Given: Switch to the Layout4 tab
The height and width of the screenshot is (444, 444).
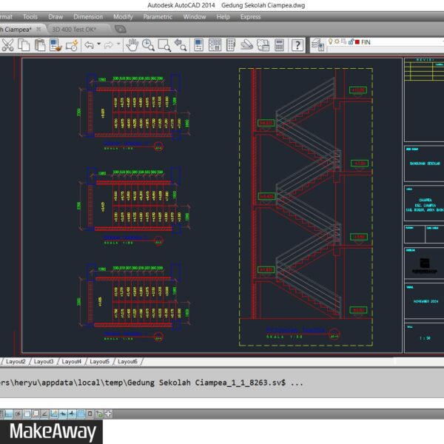Looking at the screenshot, I should coord(72,362).
